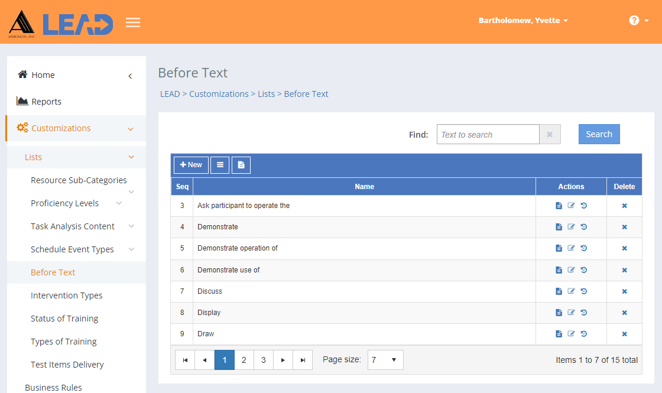Open history for the 'Draw' row
662x393 pixels.
click(584, 334)
